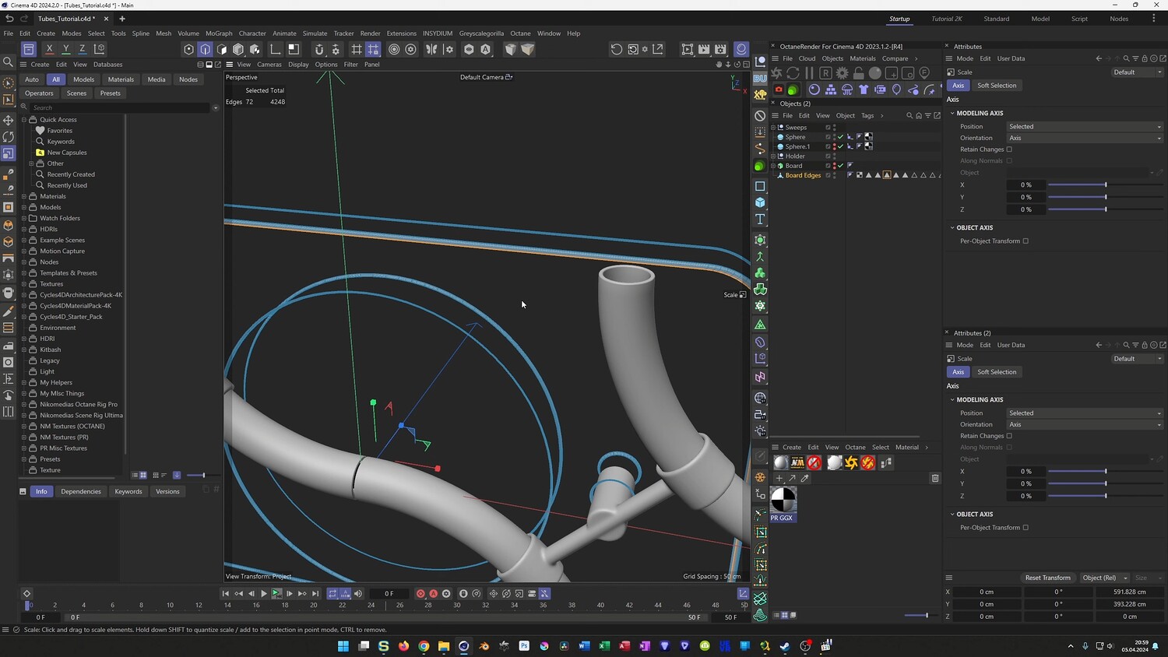Open the Position dropdown in upper Attributes
The height and width of the screenshot is (657, 1168).
(x=1084, y=127)
